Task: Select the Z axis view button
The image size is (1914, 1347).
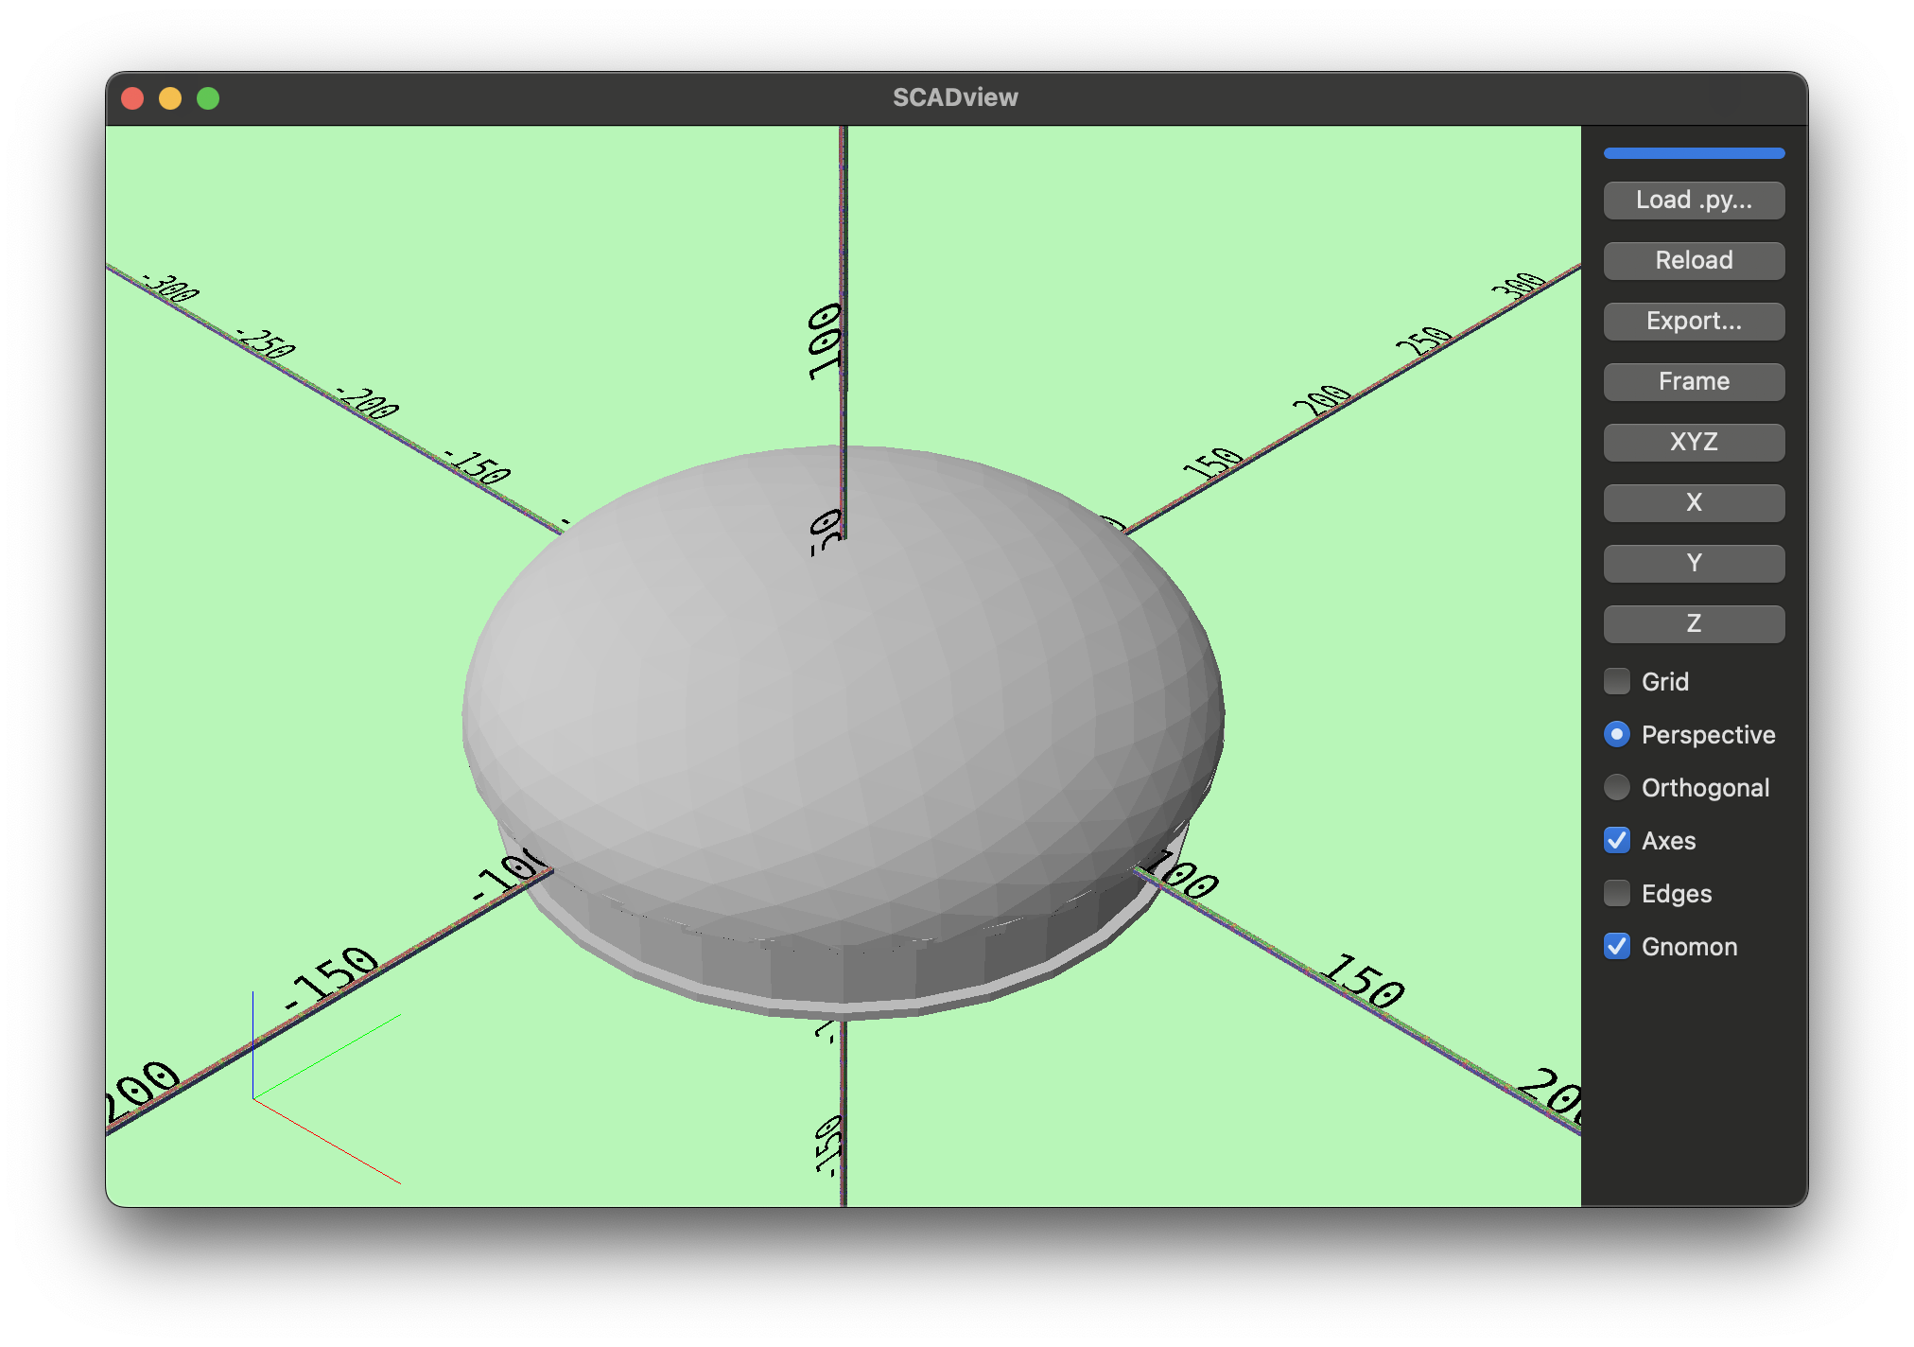Action: point(1694,623)
